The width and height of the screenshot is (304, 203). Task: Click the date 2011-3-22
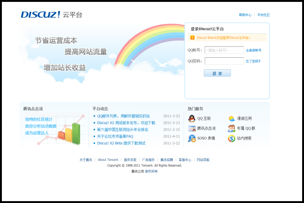coord(171,143)
